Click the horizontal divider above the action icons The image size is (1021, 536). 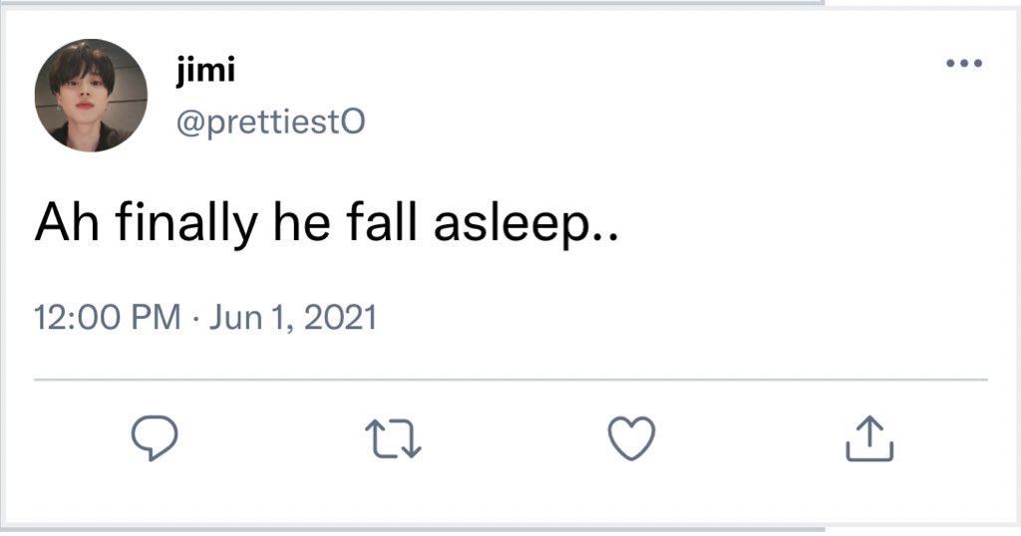point(510,380)
